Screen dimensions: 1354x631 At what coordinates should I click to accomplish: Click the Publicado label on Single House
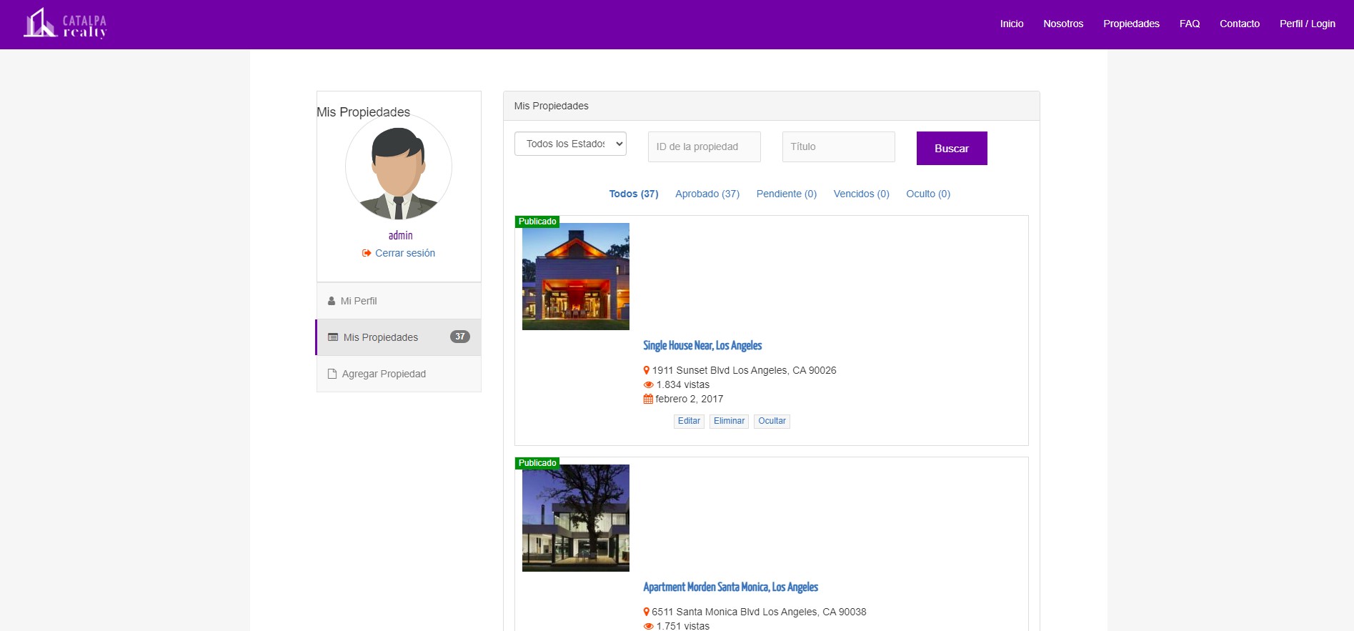point(537,222)
